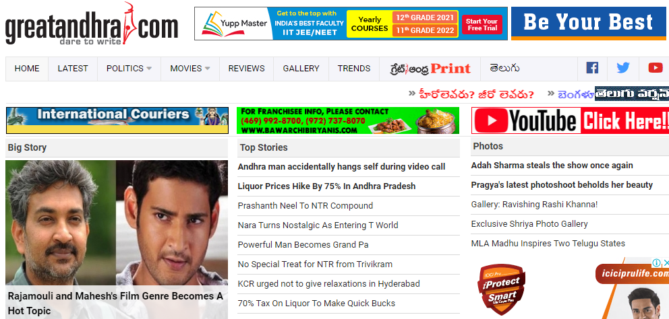Open the Rajamouli and Mahesh story image
The height and width of the screenshot is (319, 669).
click(x=117, y=222)
